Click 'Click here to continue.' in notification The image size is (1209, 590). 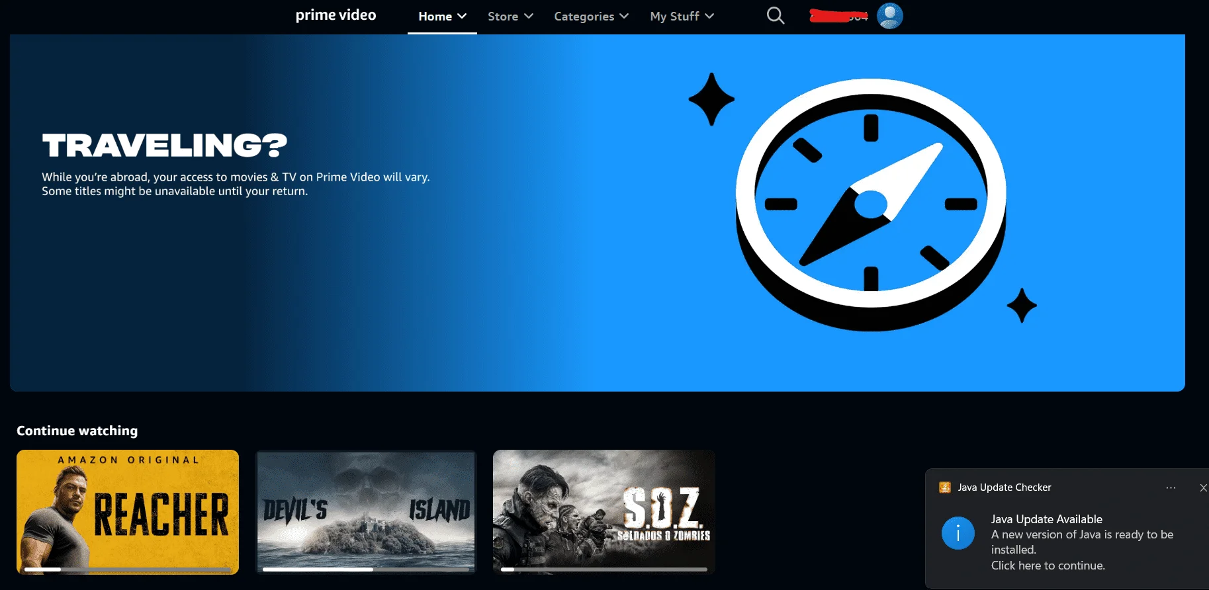1048,566
